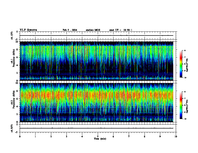Click ch.2 frequency axis tick label "2"
198x153 pixels.
pyautogui.click(x=17, y=114)
